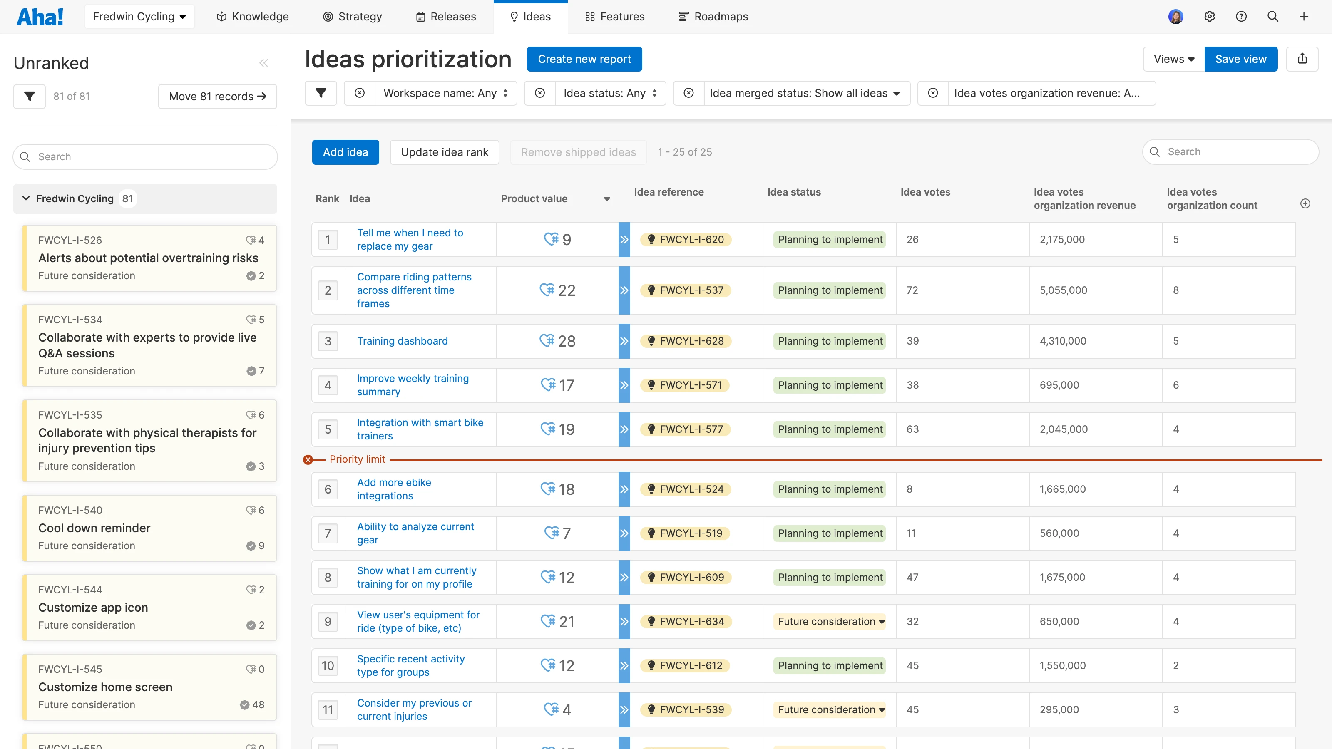Open the help question mark icon
Image resolution: width=1332 pixels, height=749 pixels.
[x=1241, y=16]
